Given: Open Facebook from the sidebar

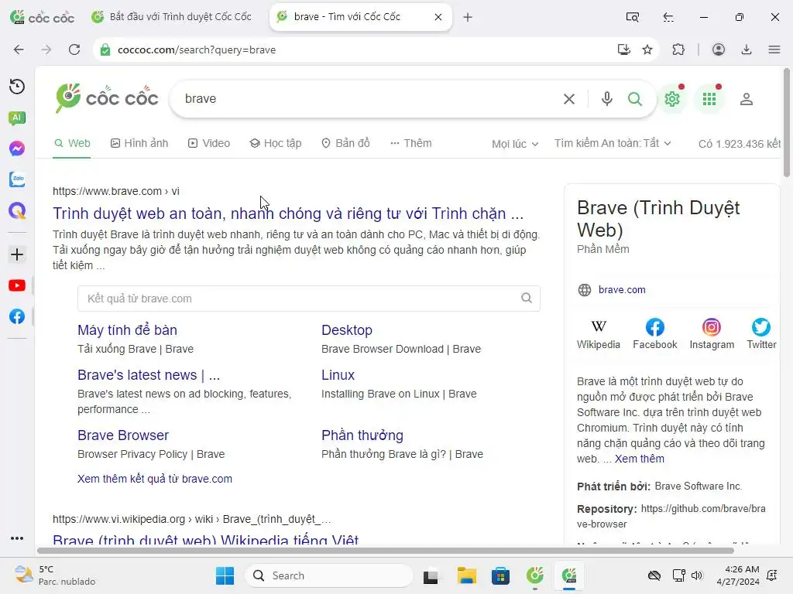Looking at the screenshot, I should pos(17,316).
